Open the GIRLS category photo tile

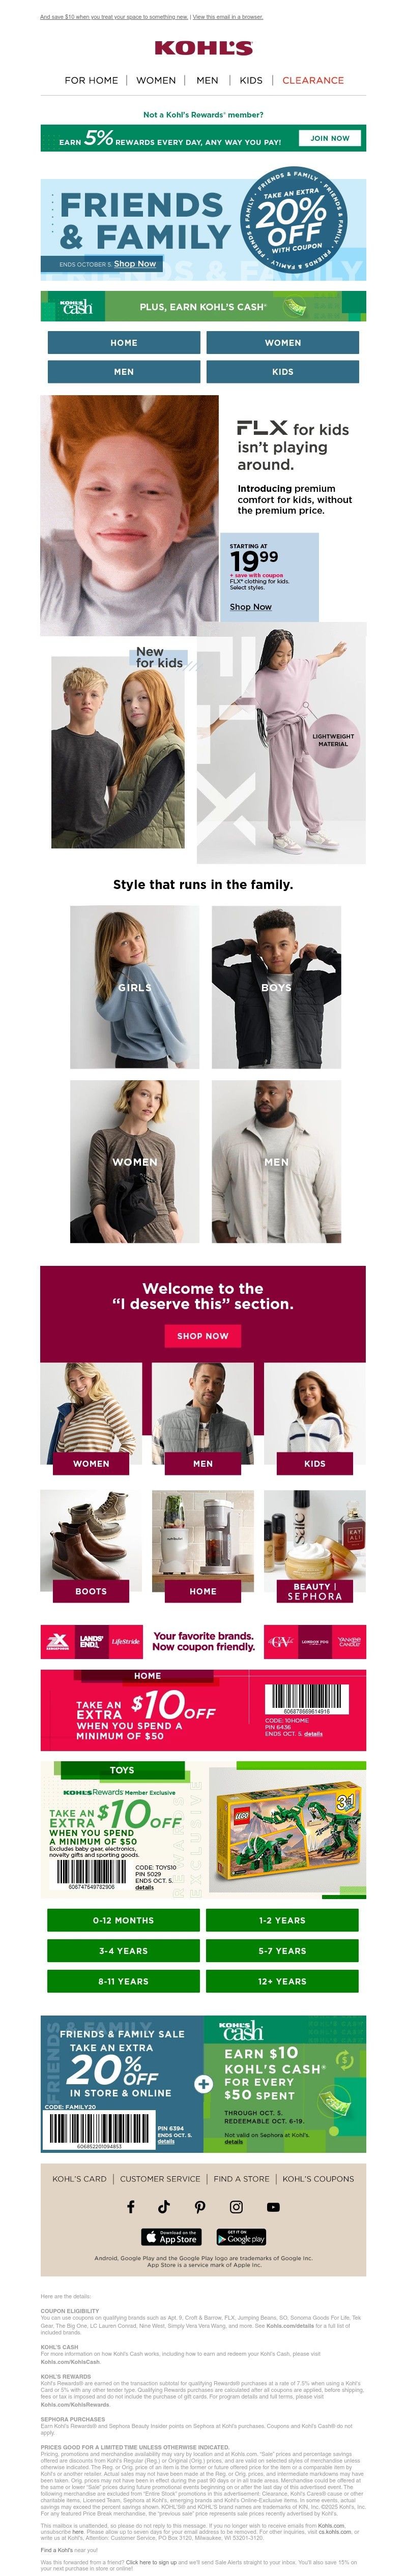pyautogui.click(x=135, y=987)
